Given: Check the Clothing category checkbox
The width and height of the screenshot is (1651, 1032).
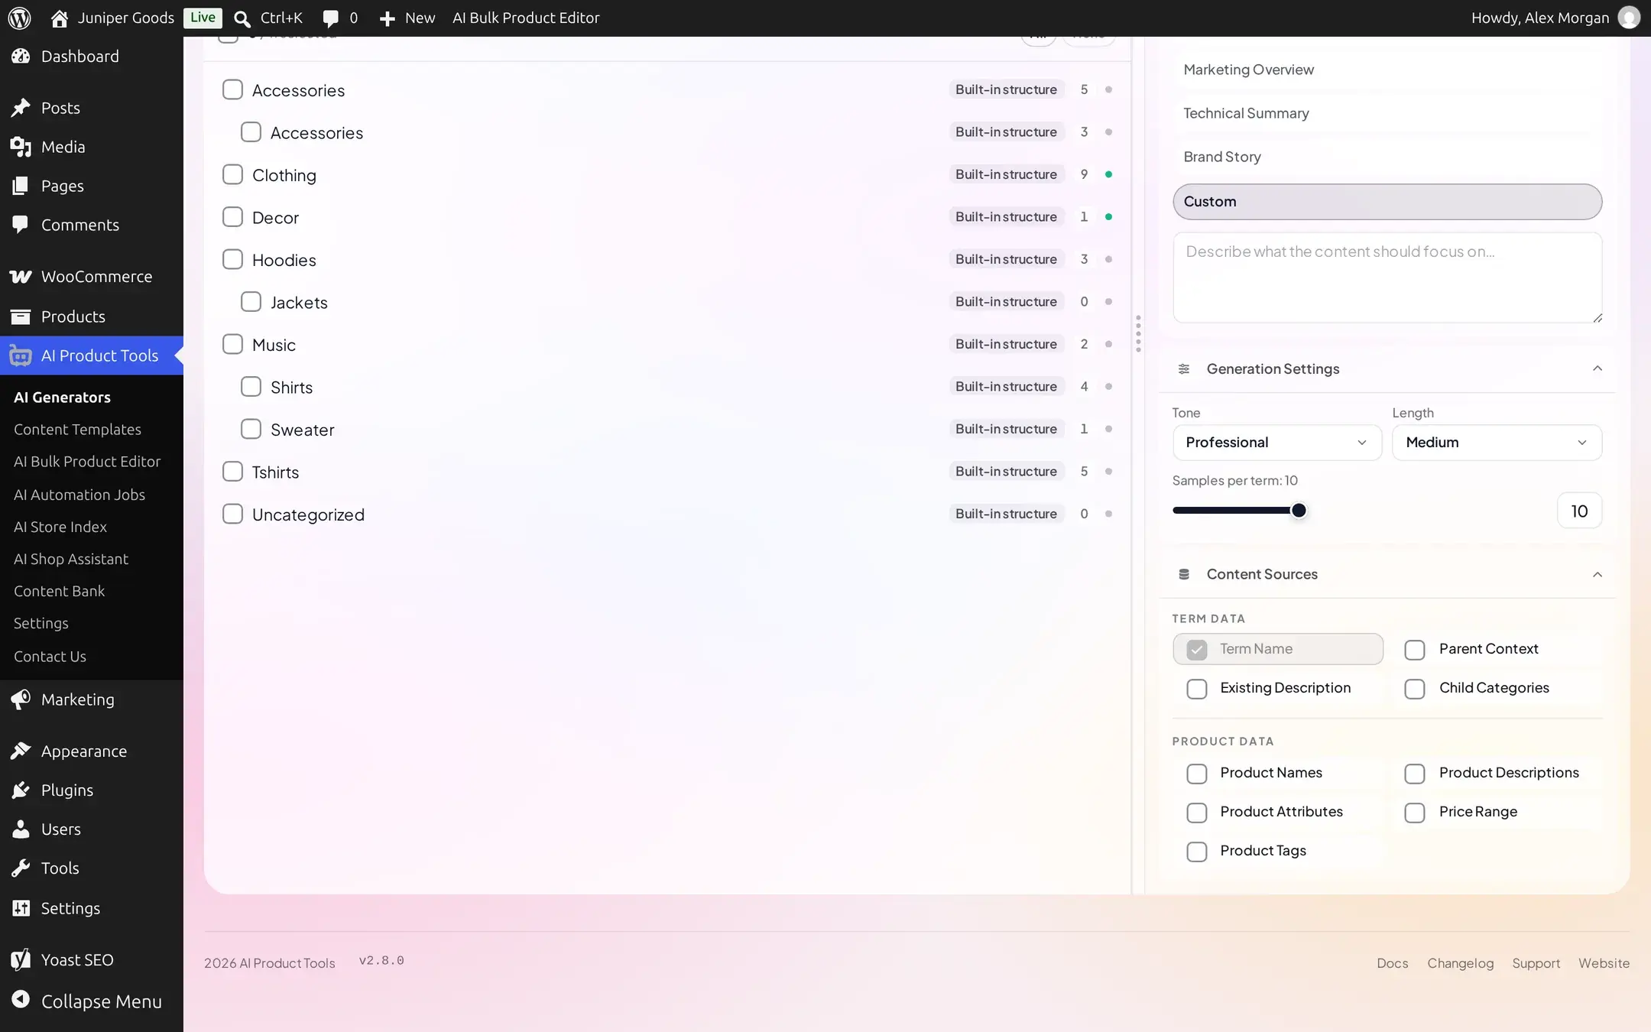Looking at the screenshot, I should click(x=232, y=174).
